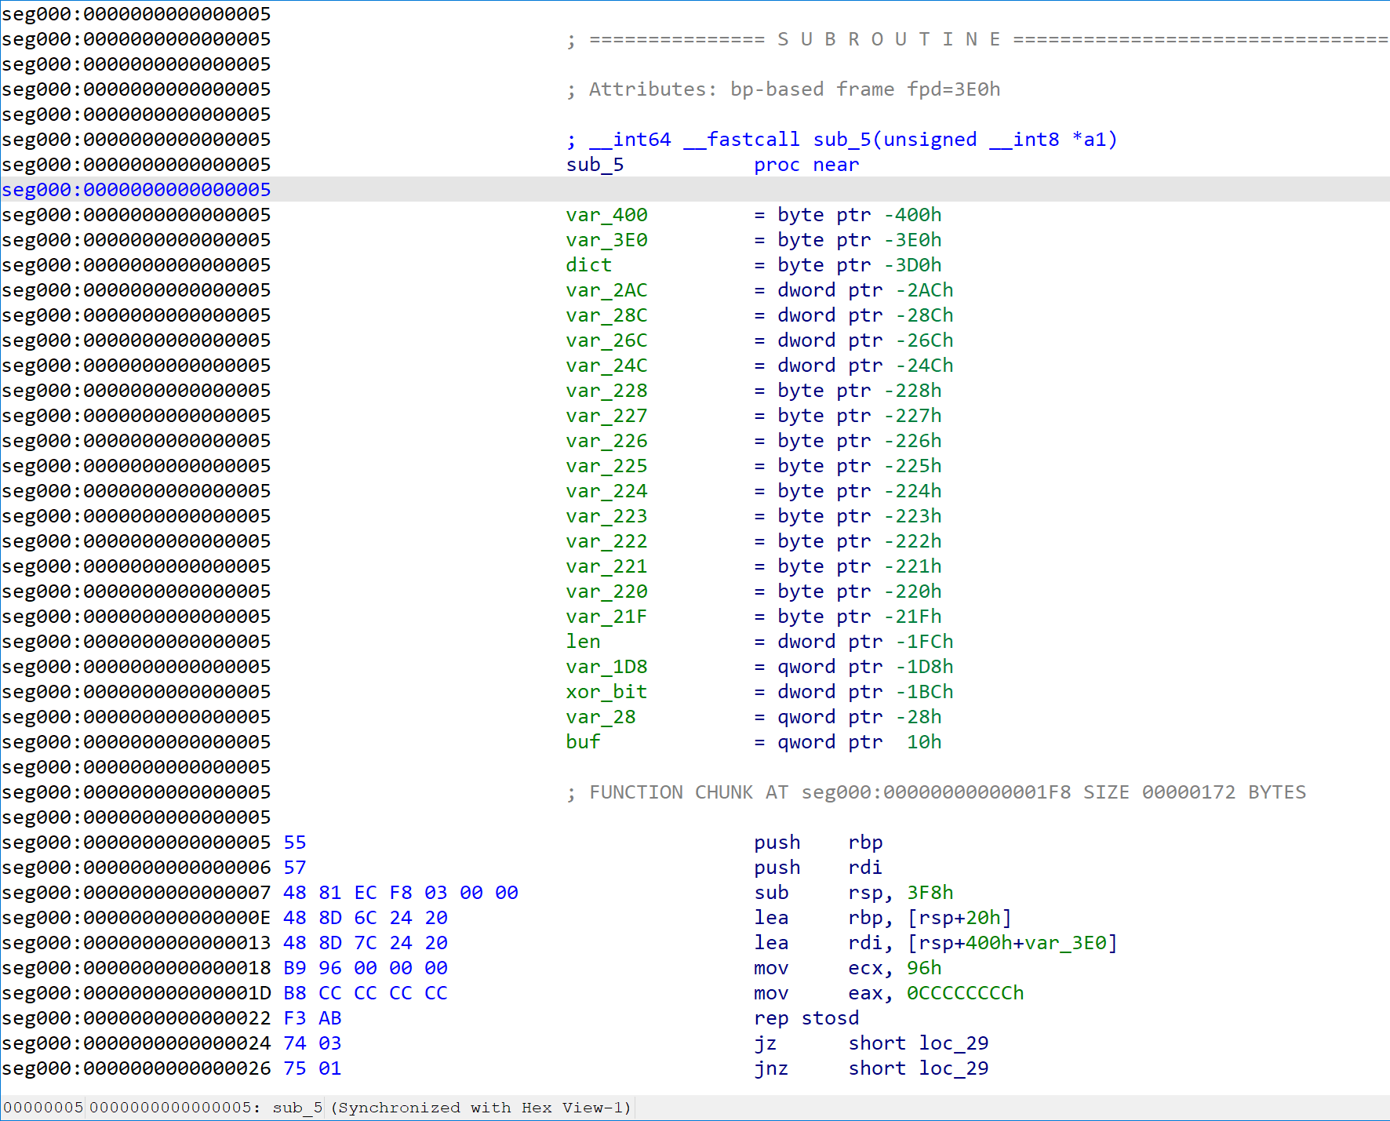This screenshot has height=1121, width=1390.
Task: Click the var_26C variable name
Action: tap(606, 340)
